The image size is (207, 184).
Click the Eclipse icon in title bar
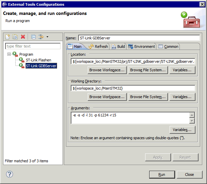click(x=5, y=4)
